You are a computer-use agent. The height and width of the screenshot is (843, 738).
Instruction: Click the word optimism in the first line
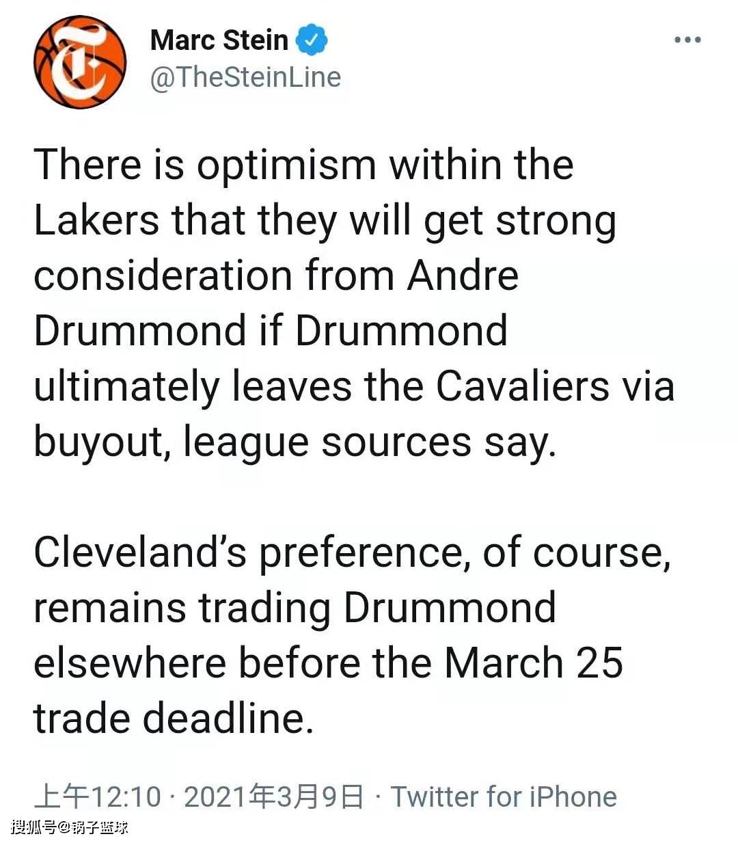tap(286, 166)
